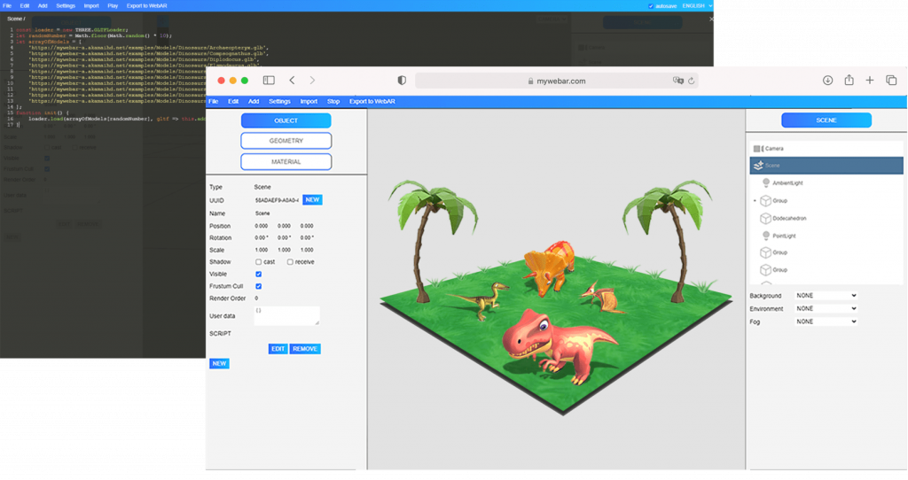Click the script REMOVE button

pyautogui.click(x=305, y=349)
